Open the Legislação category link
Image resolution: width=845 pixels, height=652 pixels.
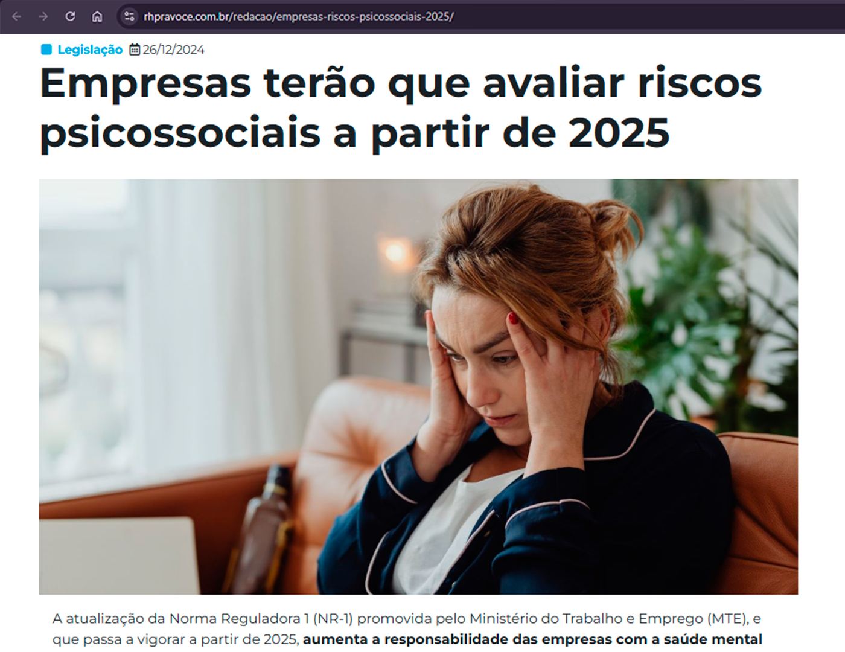[90, 50]
